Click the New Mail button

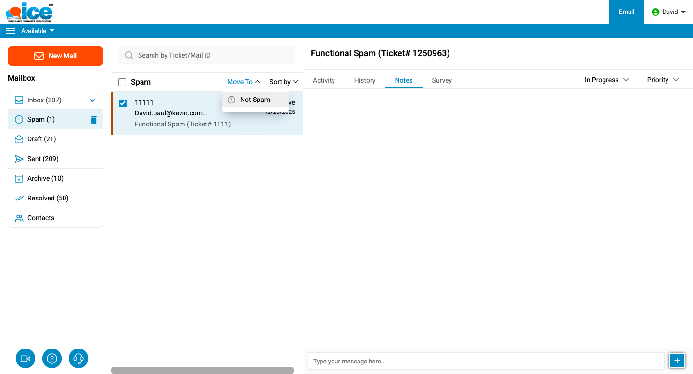click(x=55, y=56)
